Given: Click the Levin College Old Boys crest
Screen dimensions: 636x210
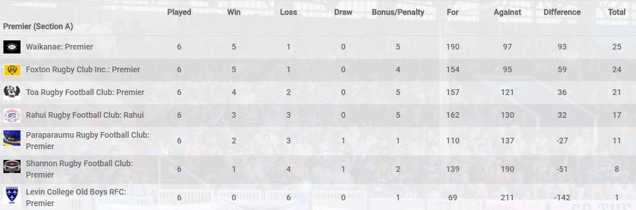Looking at the screenshot, I should (12, 195).
